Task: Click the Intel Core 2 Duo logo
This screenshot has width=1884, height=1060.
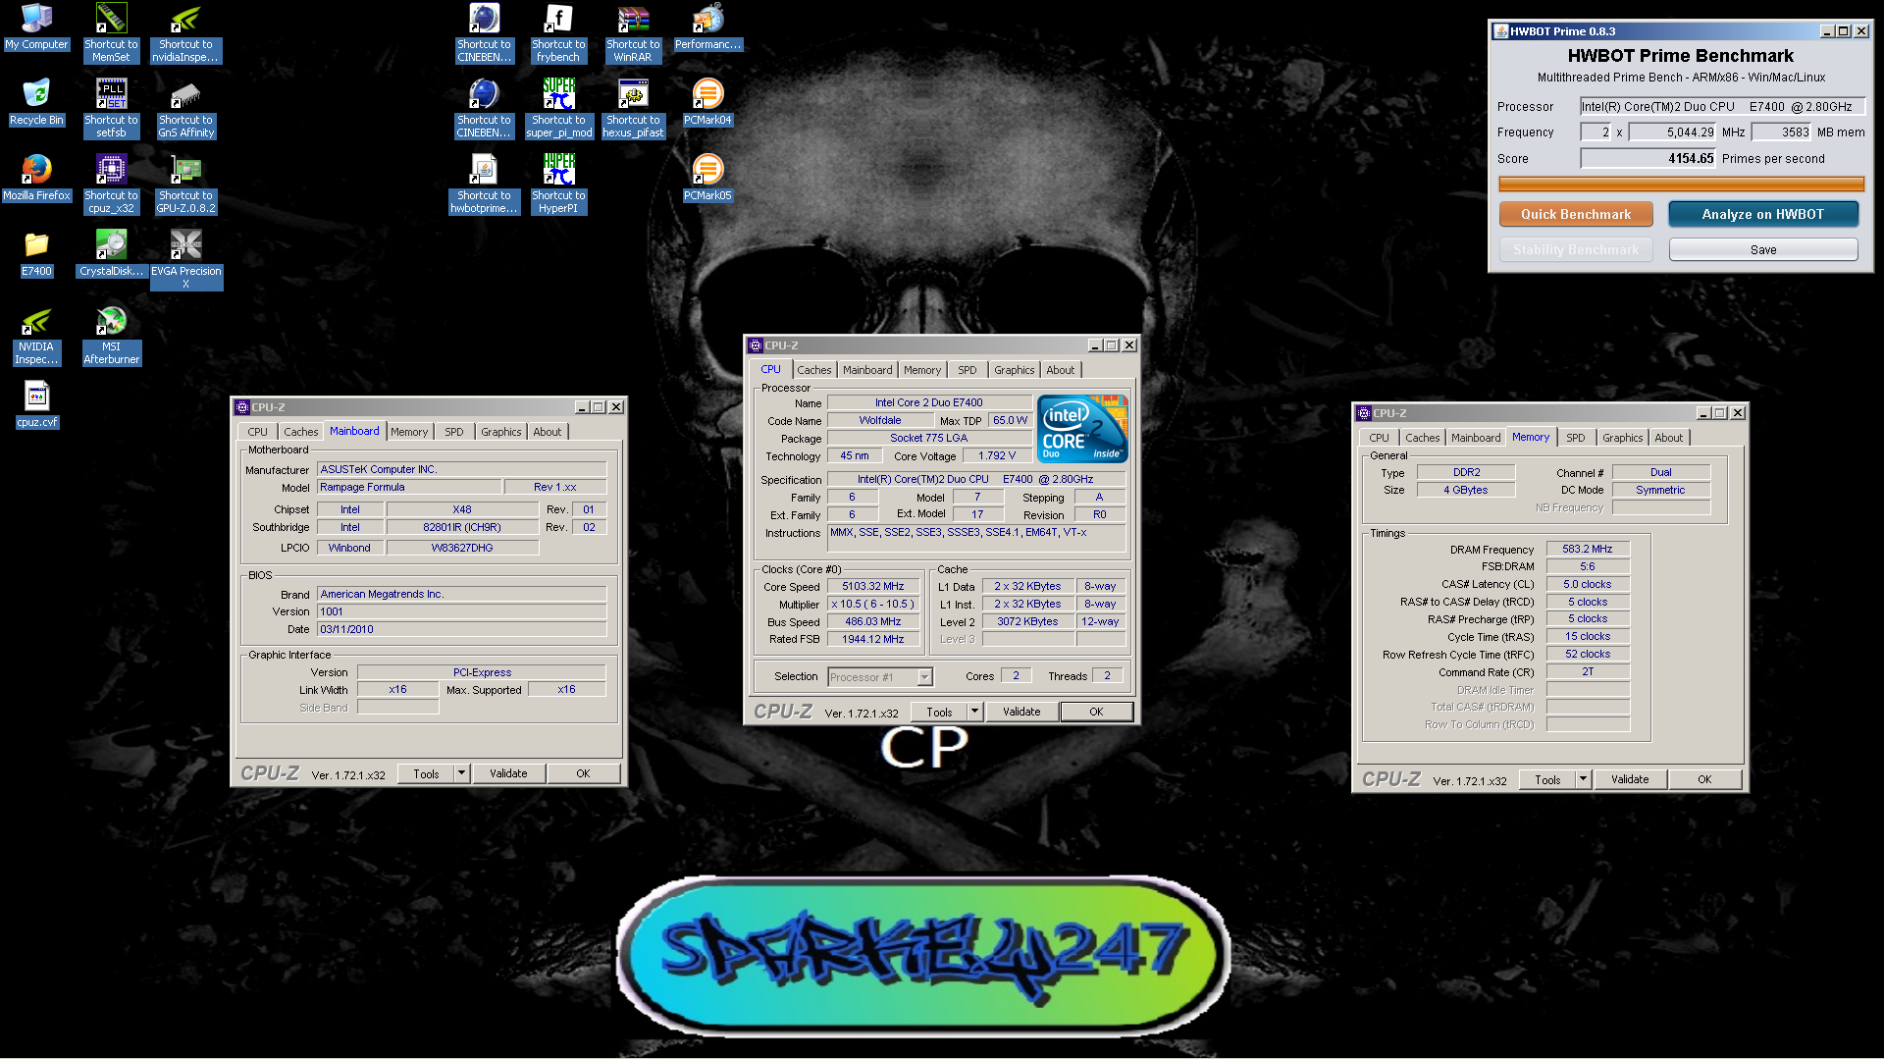Action: pyautogui.click(x=1083, y=429)
